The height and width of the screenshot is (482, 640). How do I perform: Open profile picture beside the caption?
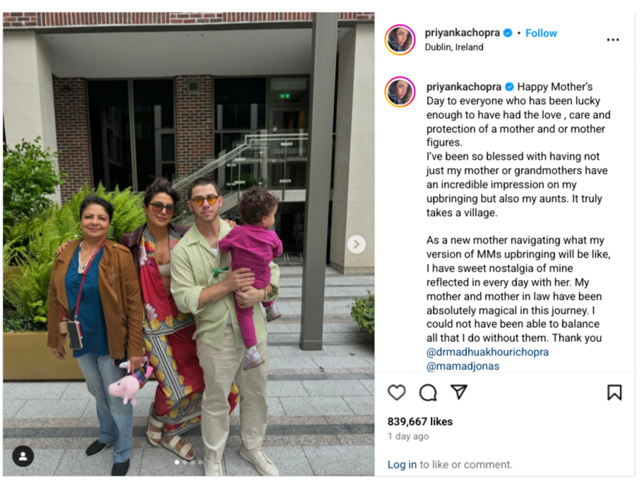(x=400, y=91)
